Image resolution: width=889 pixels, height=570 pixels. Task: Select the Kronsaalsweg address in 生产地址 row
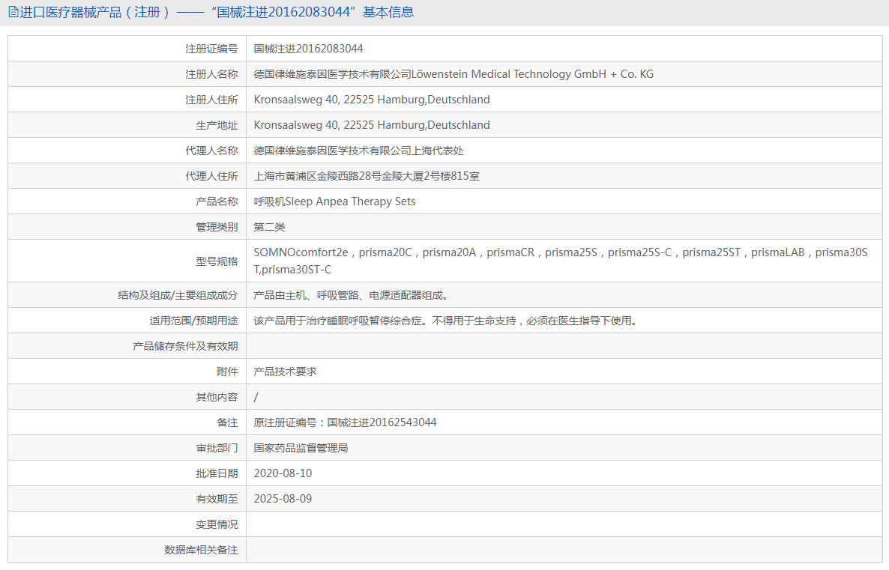point(372,125)
